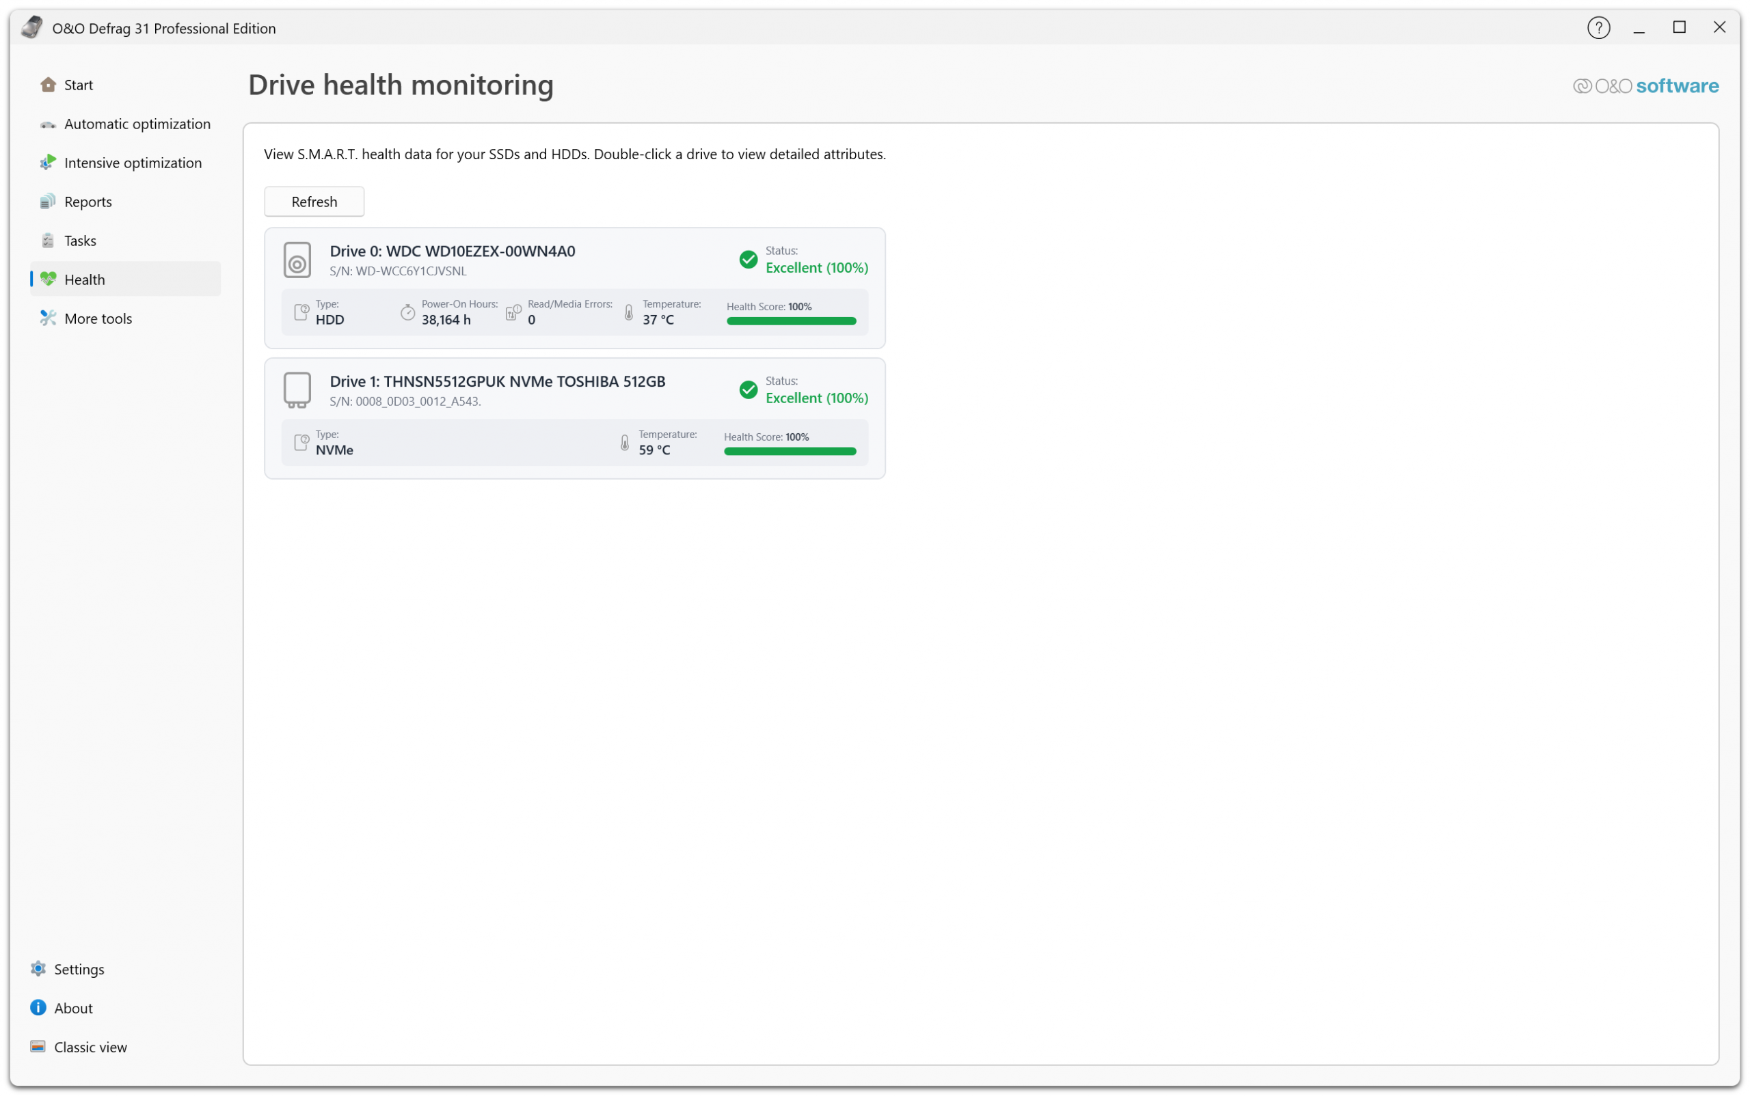Click the More tools wrench icon
1750x1096 pixels.
(x=48, y=318)
